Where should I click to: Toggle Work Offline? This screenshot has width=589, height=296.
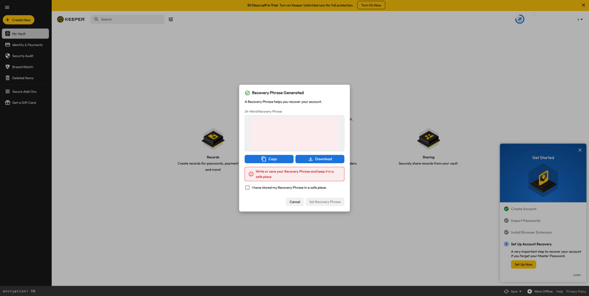coord(540,291)
